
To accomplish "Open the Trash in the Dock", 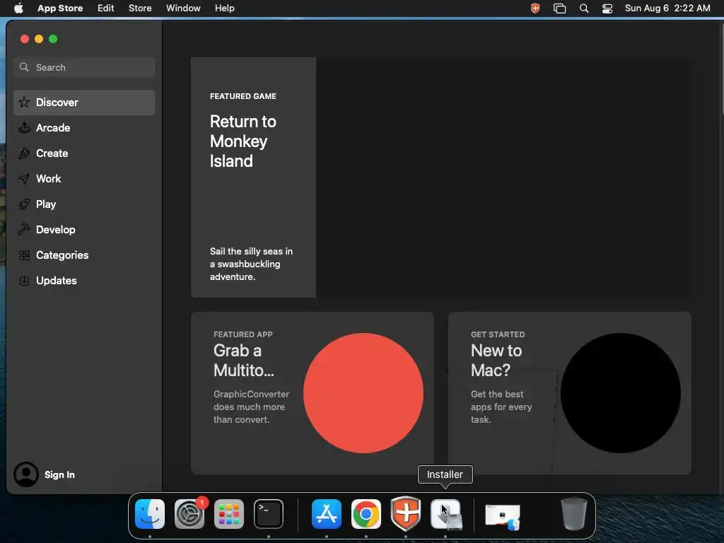I will [x=574, y=514].
